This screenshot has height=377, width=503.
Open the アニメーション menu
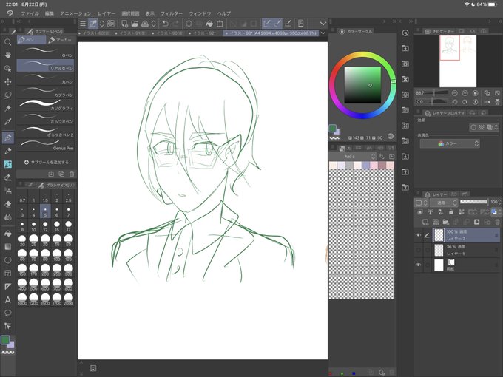point(75,13)
